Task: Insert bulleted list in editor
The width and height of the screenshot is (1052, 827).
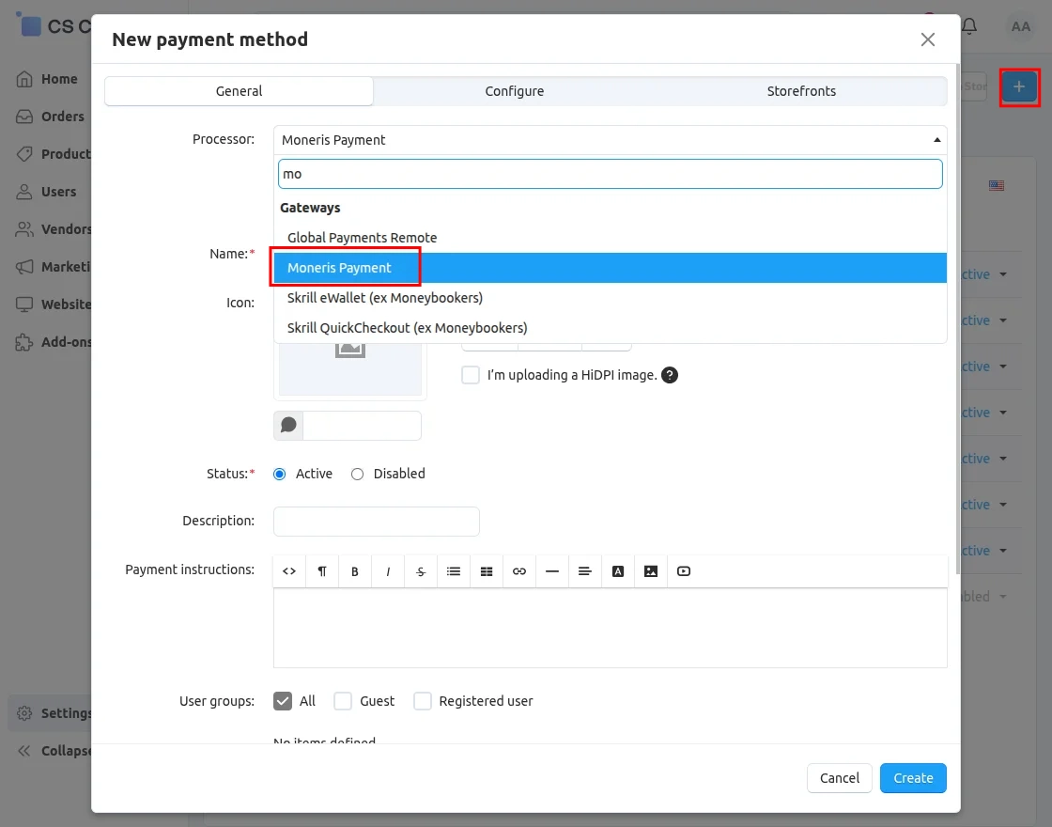Action: pos(454,571)
